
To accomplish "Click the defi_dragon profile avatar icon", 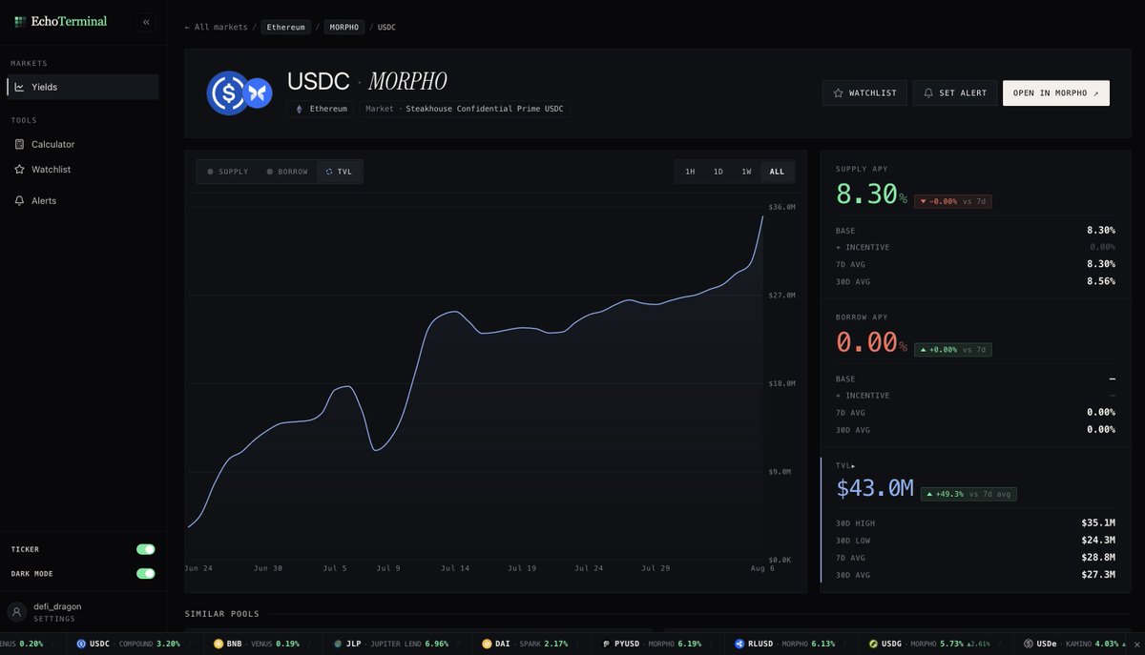I will (16, 611).
